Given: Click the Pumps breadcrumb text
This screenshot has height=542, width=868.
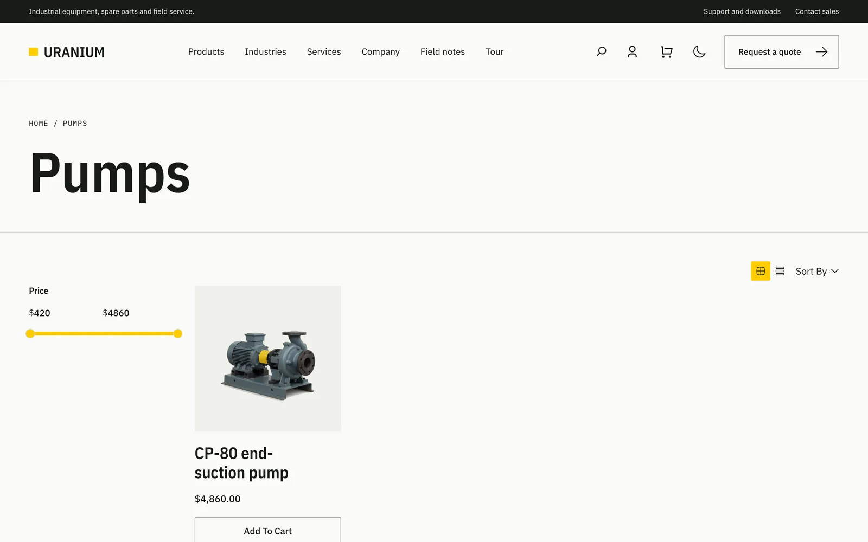Looking at the screenshot, I should 75,124.
